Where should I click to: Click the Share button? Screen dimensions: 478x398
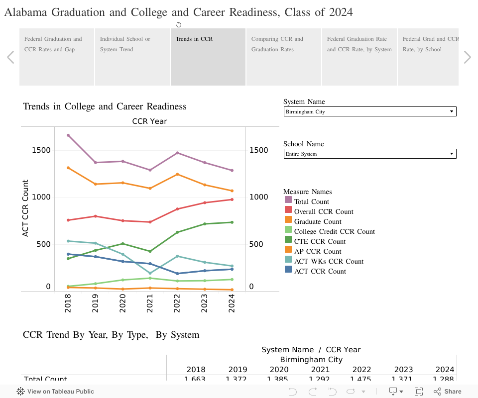point(448,392)
